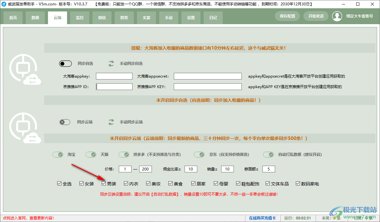Click 手动同步云端 label
380x222 pixels.
pyautogui.click(x=131, y=122)
